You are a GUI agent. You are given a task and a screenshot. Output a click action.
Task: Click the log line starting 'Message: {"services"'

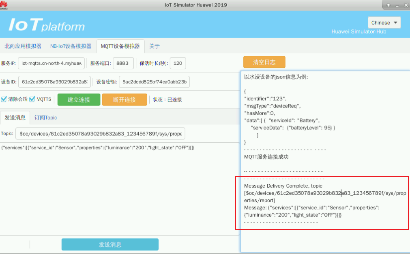[x=312, y=208]
